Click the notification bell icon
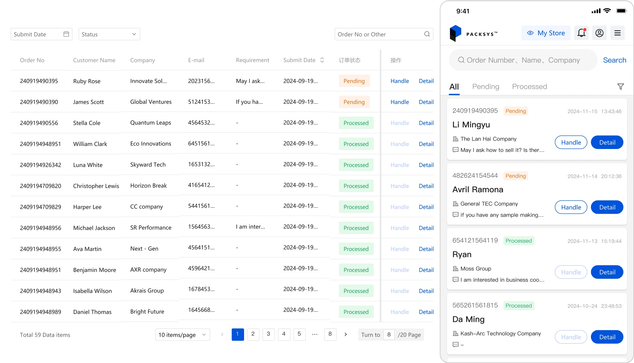The width and height of the screenshot is (634, 363). click(x=581, y=33)
